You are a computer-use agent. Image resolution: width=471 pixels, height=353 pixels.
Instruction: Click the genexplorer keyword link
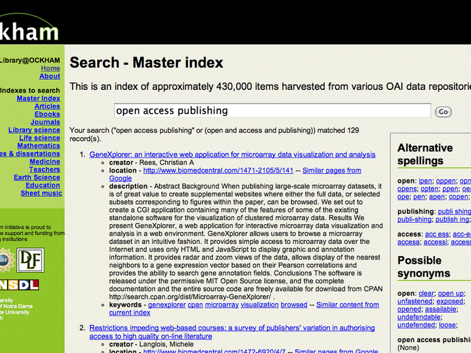coord(167,305)
